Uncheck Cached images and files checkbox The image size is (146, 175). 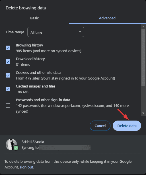[x=8, y=89]
